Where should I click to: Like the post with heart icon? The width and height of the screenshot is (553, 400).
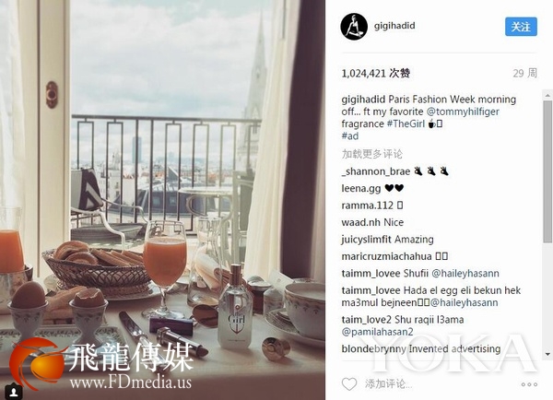click(x=349, y=383)
